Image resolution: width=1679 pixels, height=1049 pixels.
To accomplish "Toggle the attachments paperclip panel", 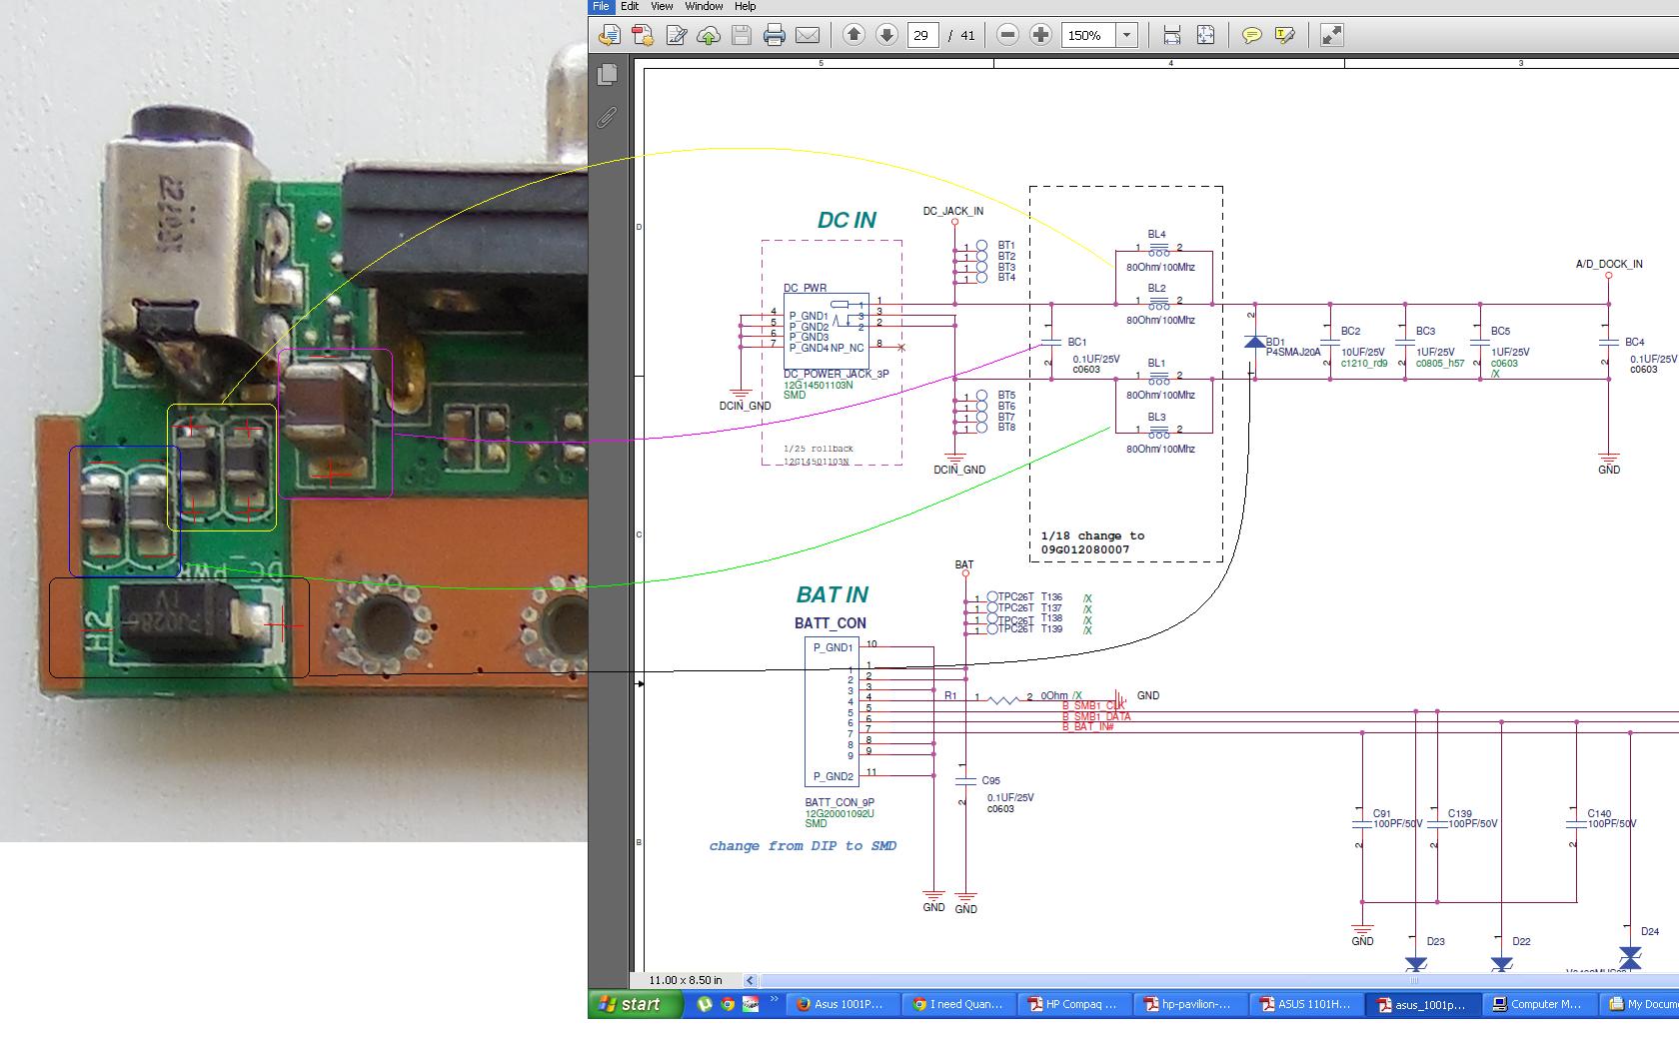I will point(606,118).
